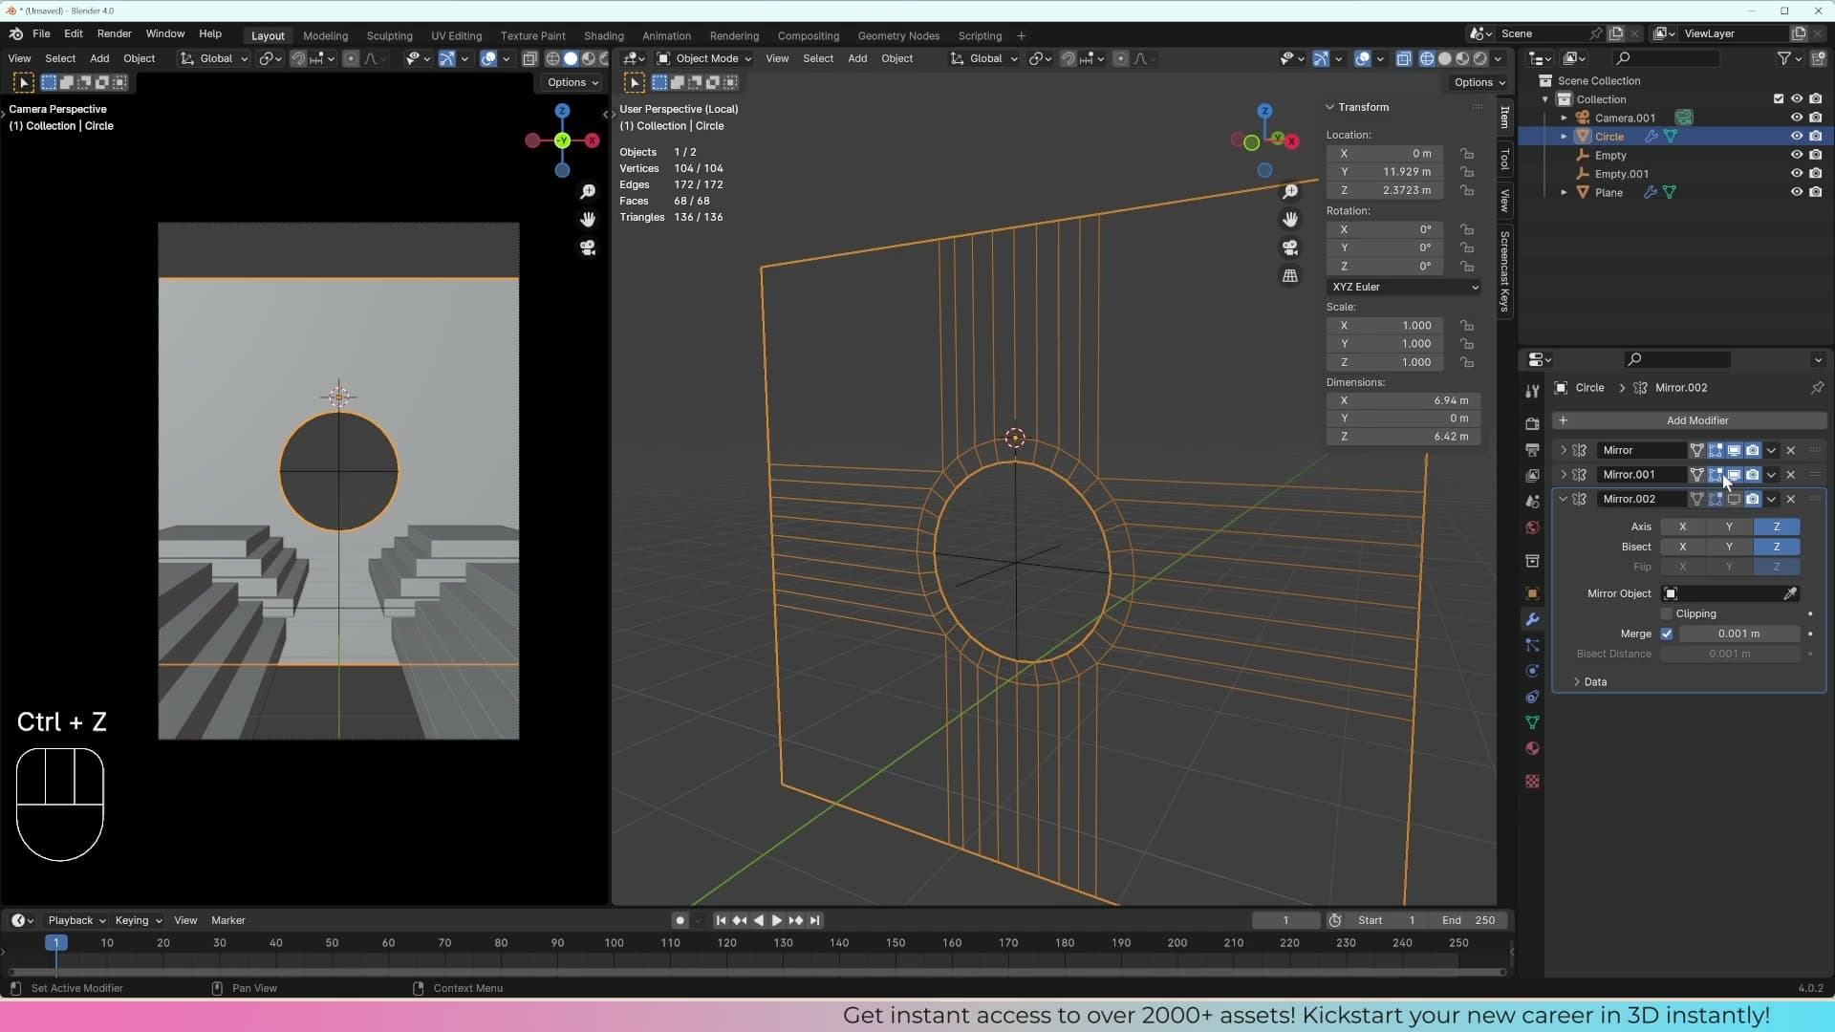
Task: Open Object Mode dropdown in right viewport
Action: tap(703, 58)
